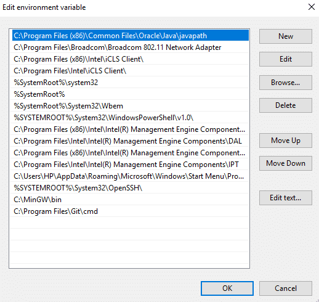This screenshot has height=302, width=319.
Task: Click the New button
Action: tap(286, 36)
